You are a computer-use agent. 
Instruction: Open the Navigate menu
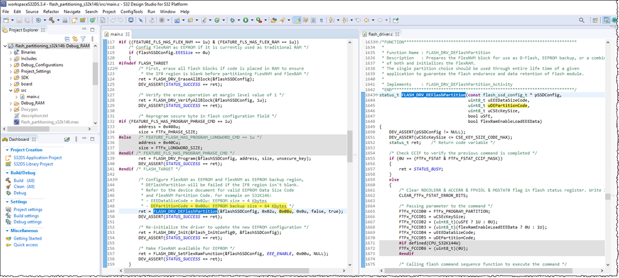[x=72, y=11]
